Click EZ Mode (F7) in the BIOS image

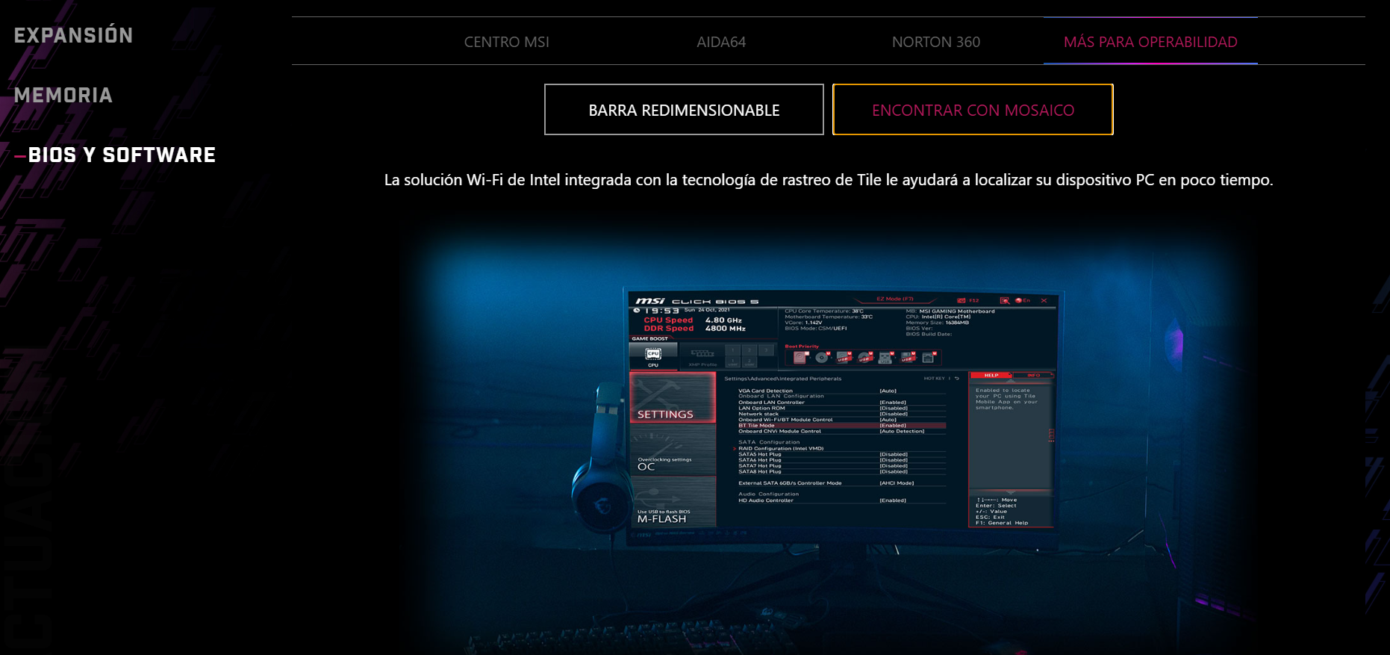[x=895, y=299]
